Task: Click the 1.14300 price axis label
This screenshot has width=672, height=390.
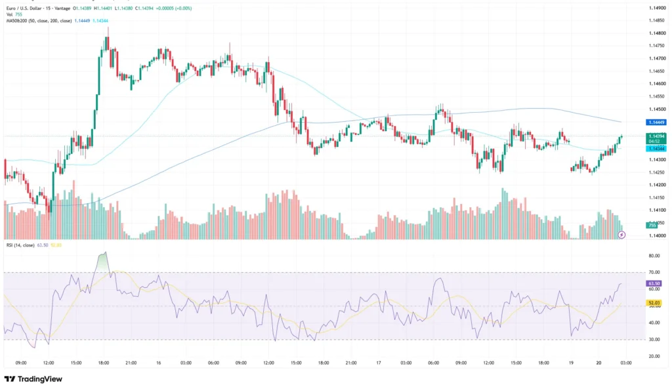Action: coord(656,160)
